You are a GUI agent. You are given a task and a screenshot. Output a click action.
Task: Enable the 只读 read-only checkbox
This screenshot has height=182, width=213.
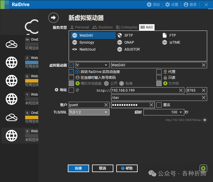point(159,78)
